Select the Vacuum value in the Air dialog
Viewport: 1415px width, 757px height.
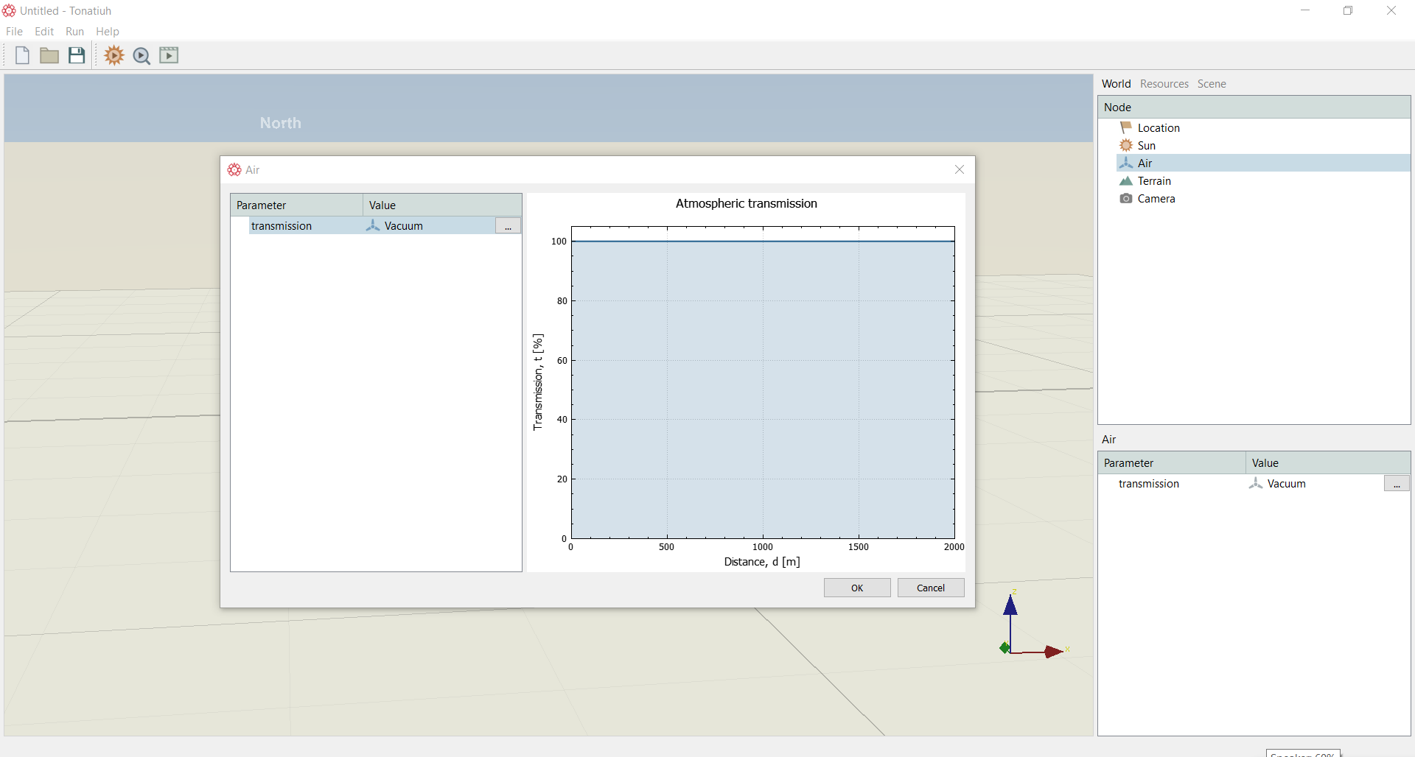tap(403, 226)
